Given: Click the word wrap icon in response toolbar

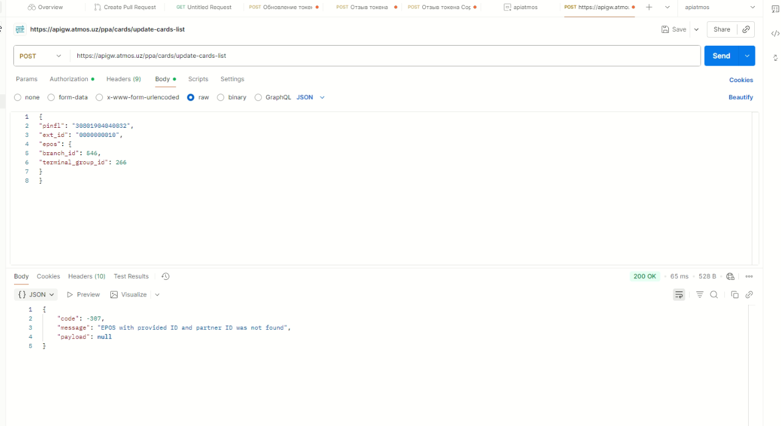Looking at the screenshot, I should (x=679, y=295).
